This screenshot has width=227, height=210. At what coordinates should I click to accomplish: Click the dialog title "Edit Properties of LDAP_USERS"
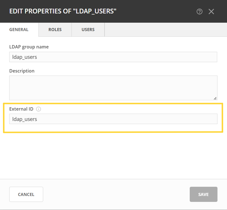click(63, 11)
